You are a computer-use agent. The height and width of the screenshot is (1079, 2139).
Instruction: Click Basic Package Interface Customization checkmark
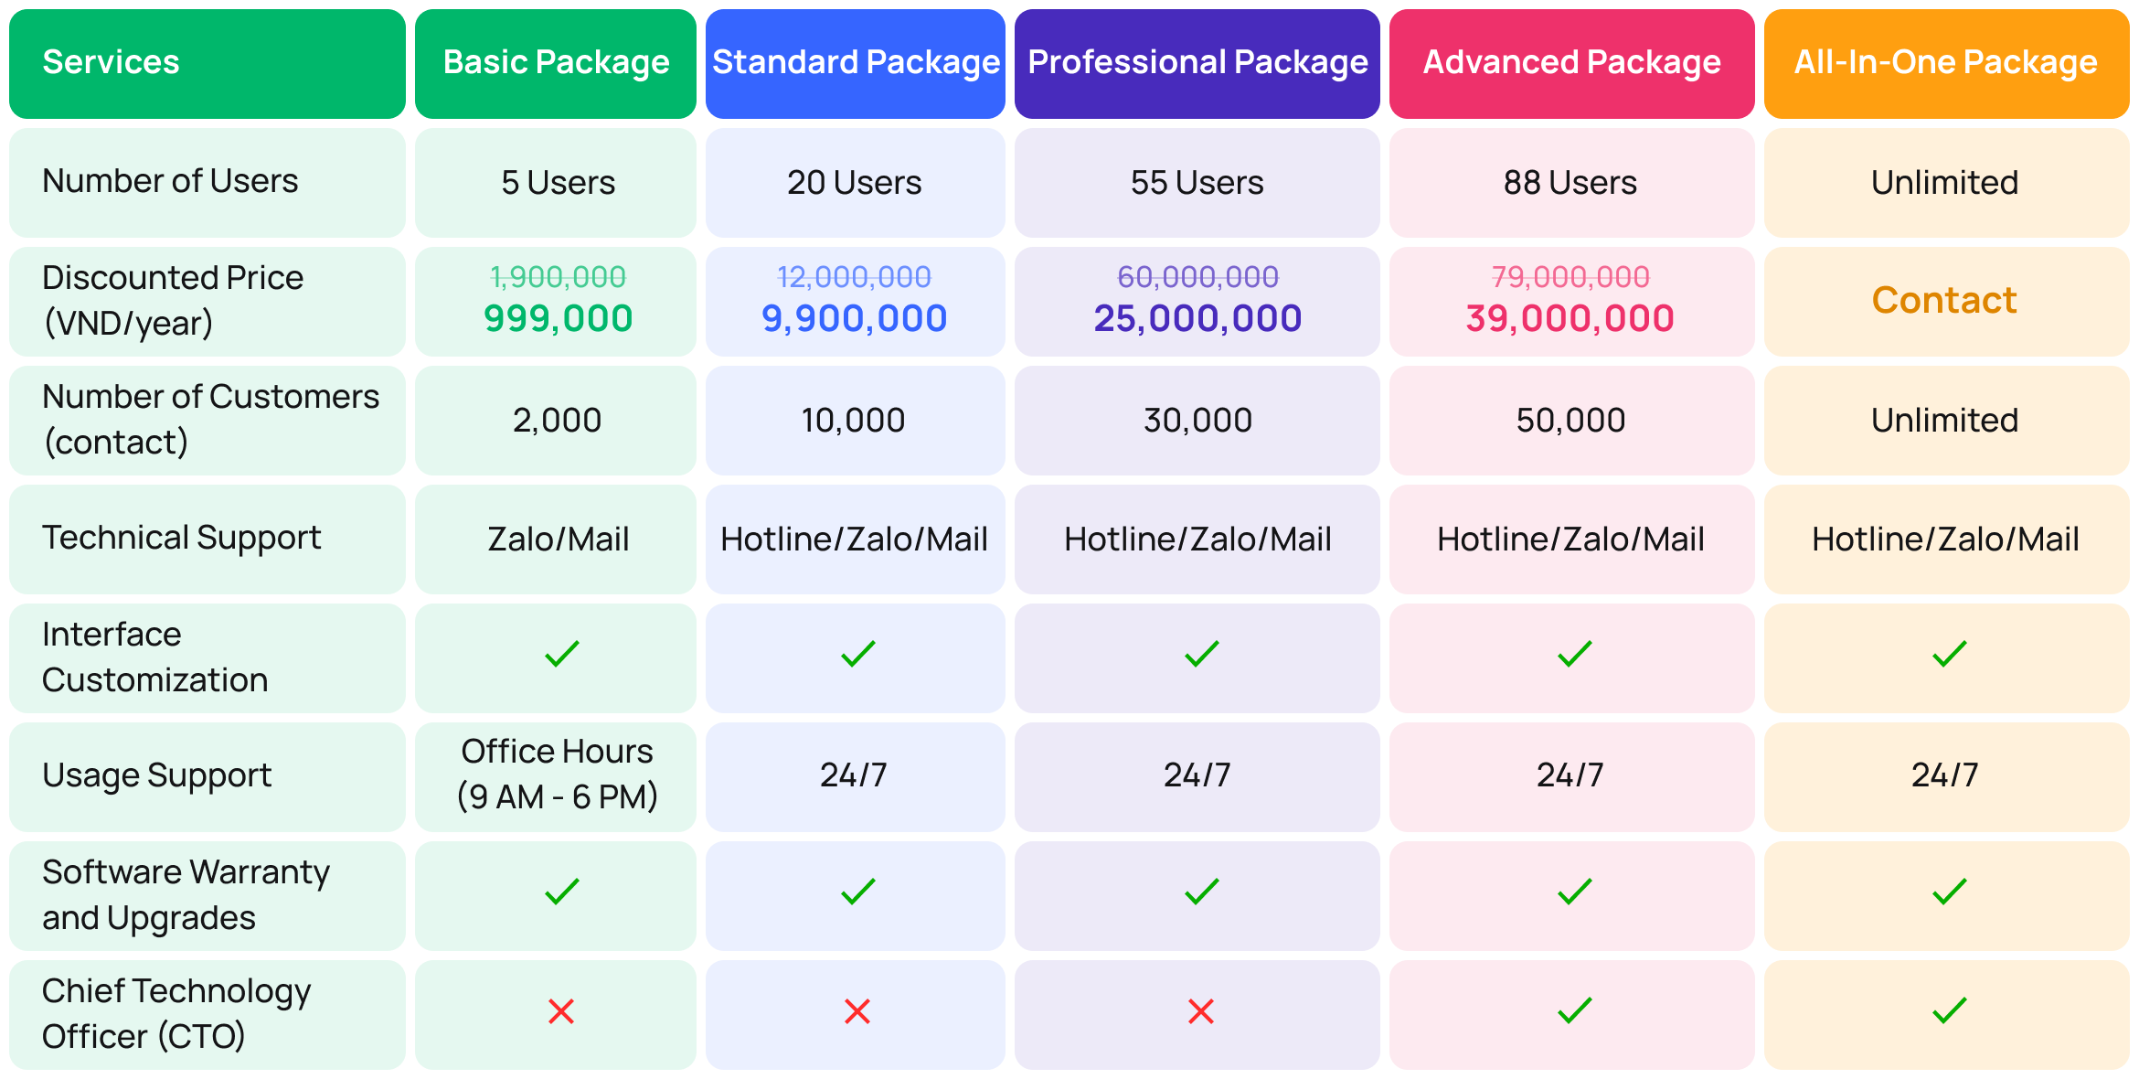(x=561, y=654)
